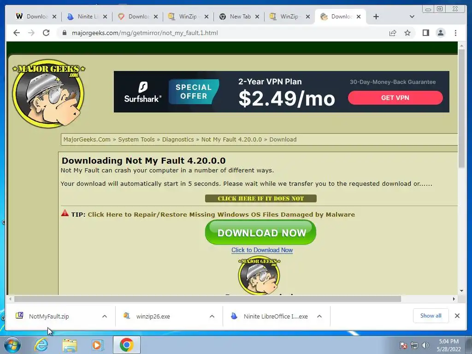This screenshot has height=354, width=472.
Task: Close the active MajorGeeks Download tab
Action: [x=359, y=17]
